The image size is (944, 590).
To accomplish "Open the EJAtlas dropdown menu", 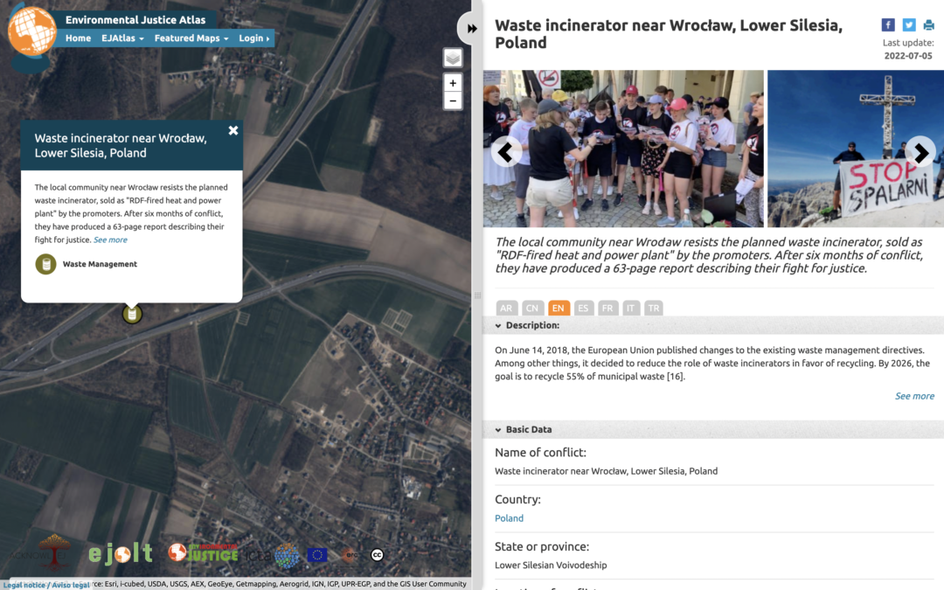I will click(x=123, y=38).
